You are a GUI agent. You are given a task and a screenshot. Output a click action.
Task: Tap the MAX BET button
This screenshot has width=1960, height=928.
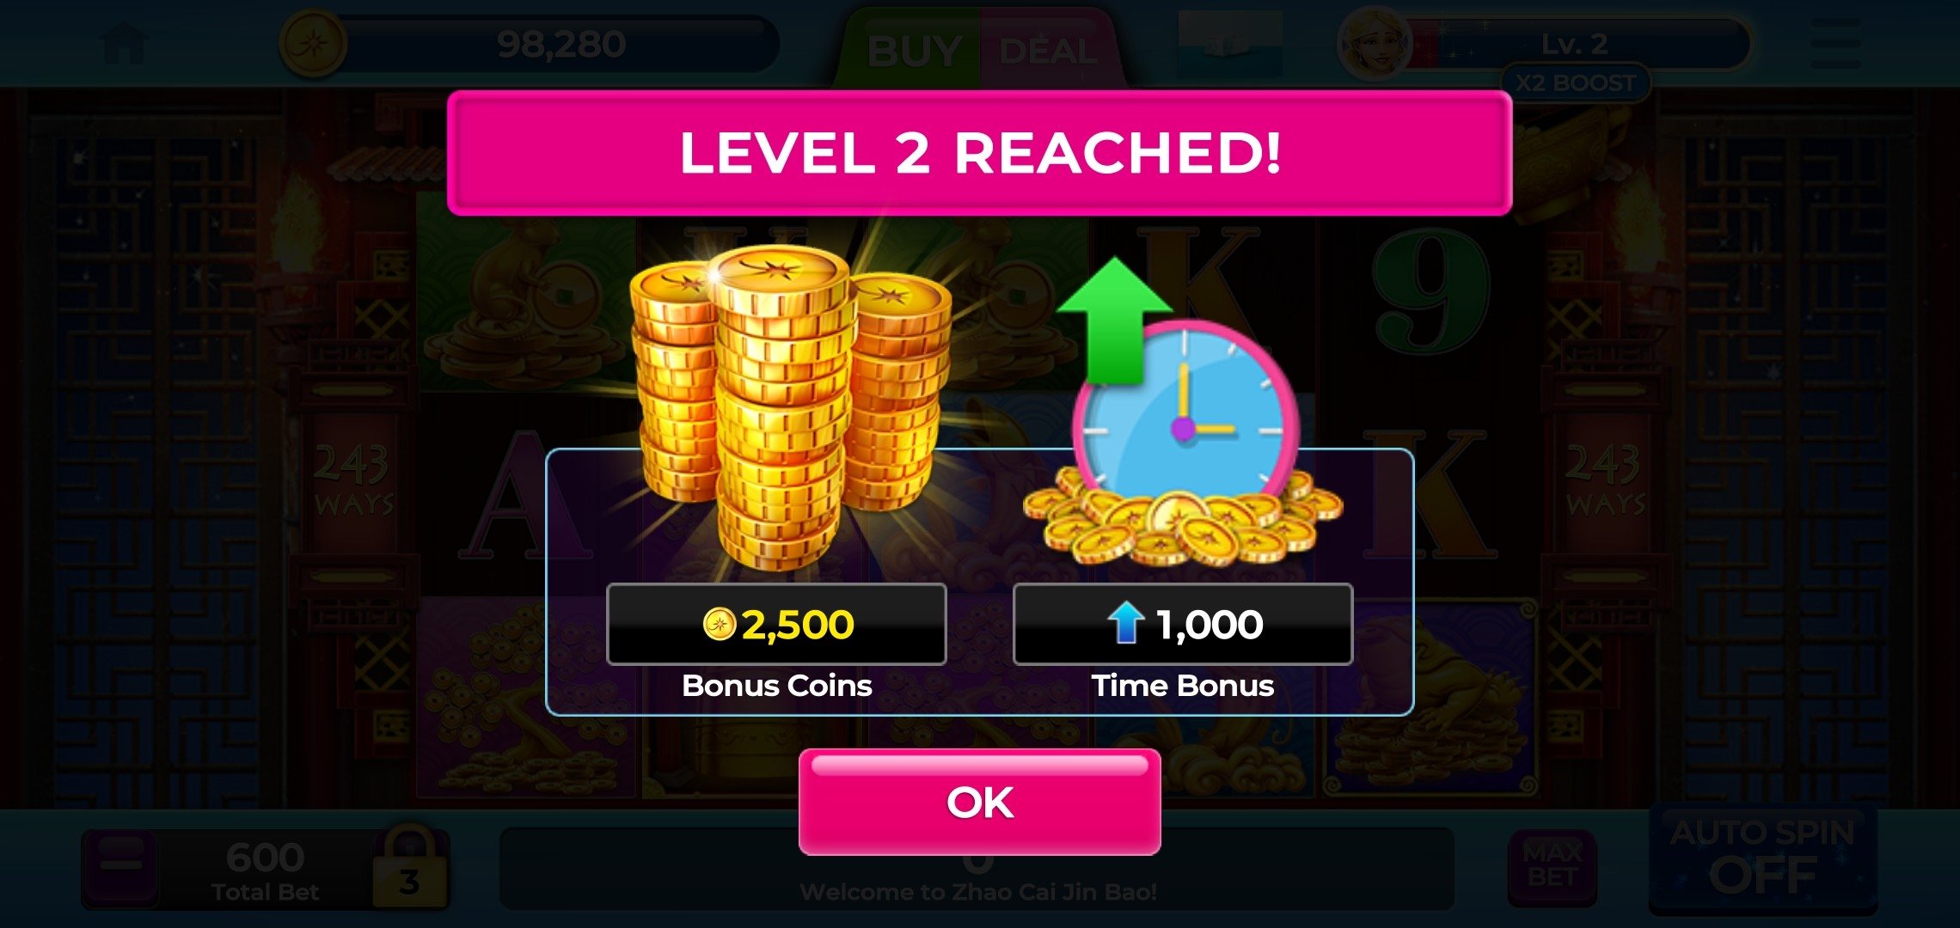[x=1553, y=868]
